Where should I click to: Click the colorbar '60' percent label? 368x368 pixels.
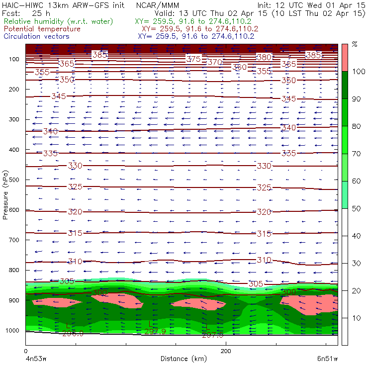(356, 181)
